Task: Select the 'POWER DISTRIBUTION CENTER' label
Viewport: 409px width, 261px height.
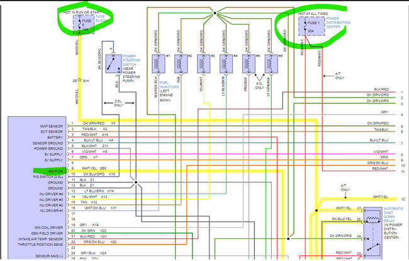Action: (x=338, y=23)
